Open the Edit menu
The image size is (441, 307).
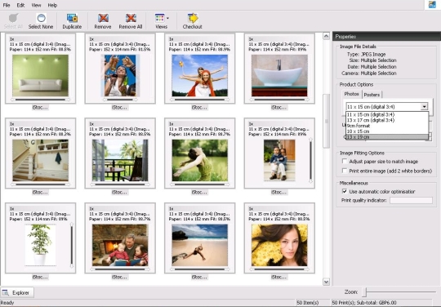coord(20,5)
